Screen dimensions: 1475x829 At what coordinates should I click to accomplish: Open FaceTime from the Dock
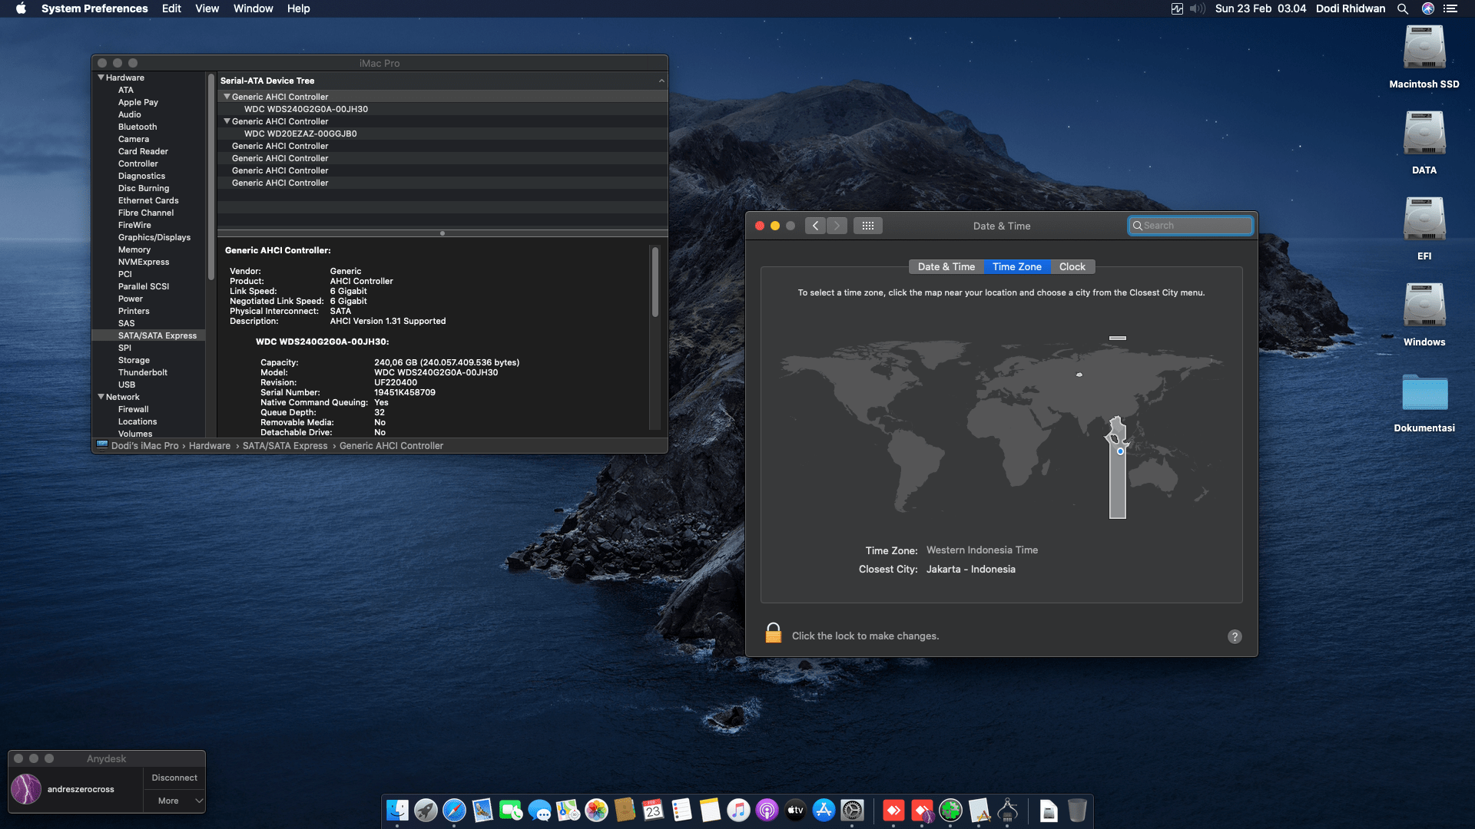511,810
